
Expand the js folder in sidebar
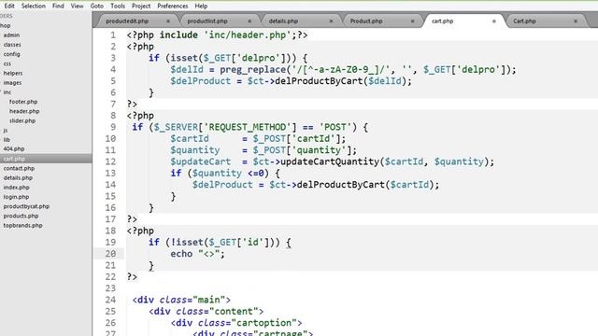tap(6, 131)
